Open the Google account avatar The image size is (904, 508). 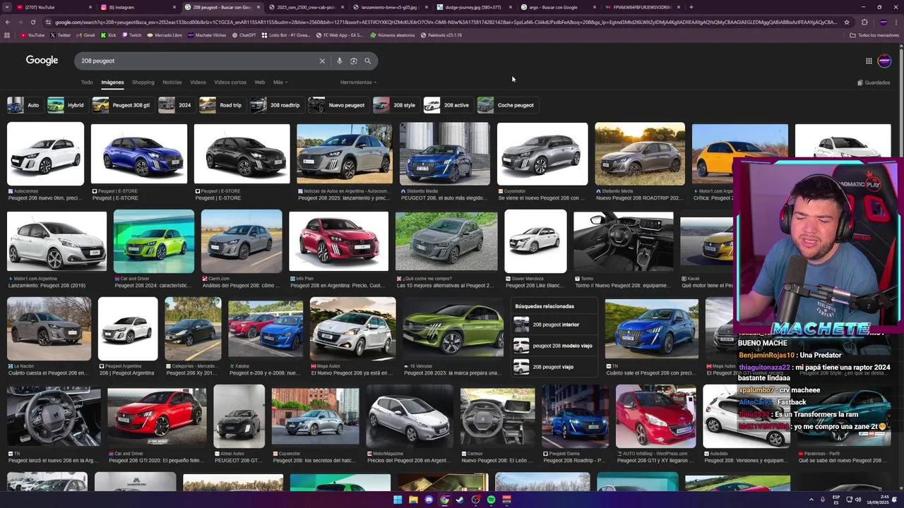click(884, 61)
